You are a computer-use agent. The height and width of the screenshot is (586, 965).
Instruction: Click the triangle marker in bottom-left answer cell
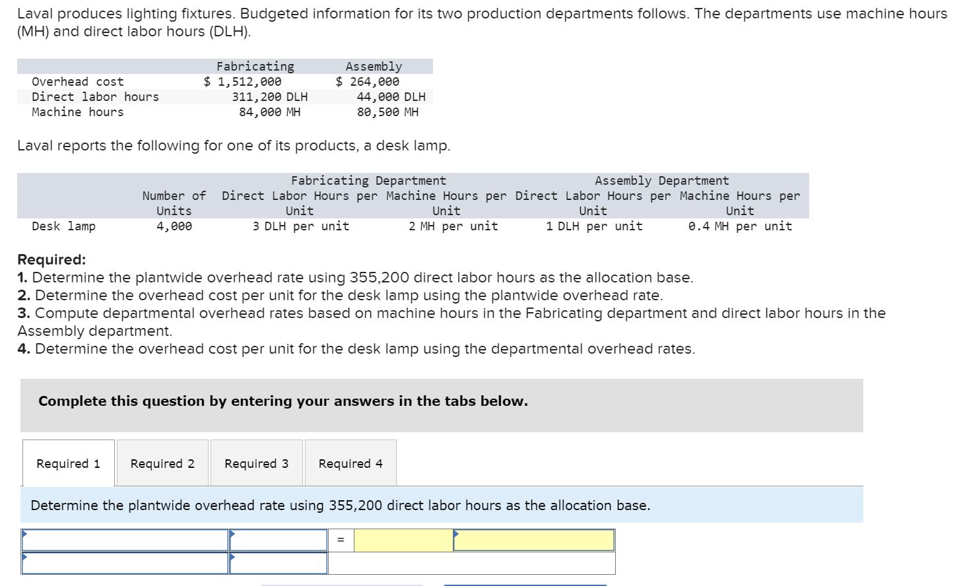25,556
